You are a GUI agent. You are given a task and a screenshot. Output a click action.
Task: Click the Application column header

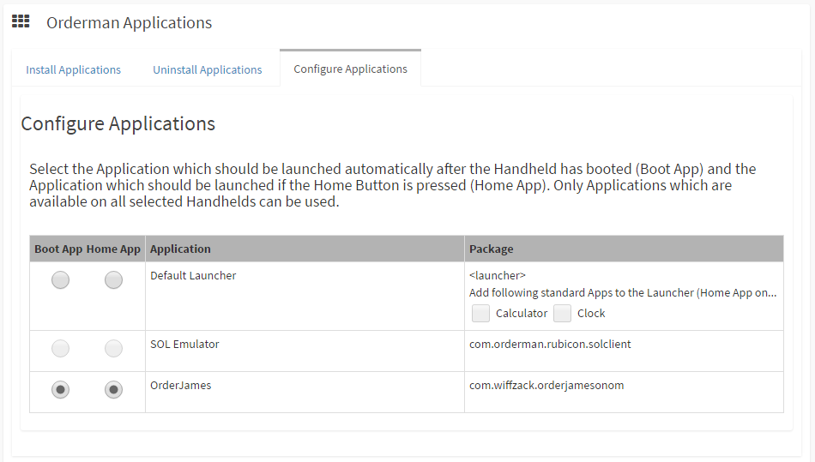pos(180,249)
